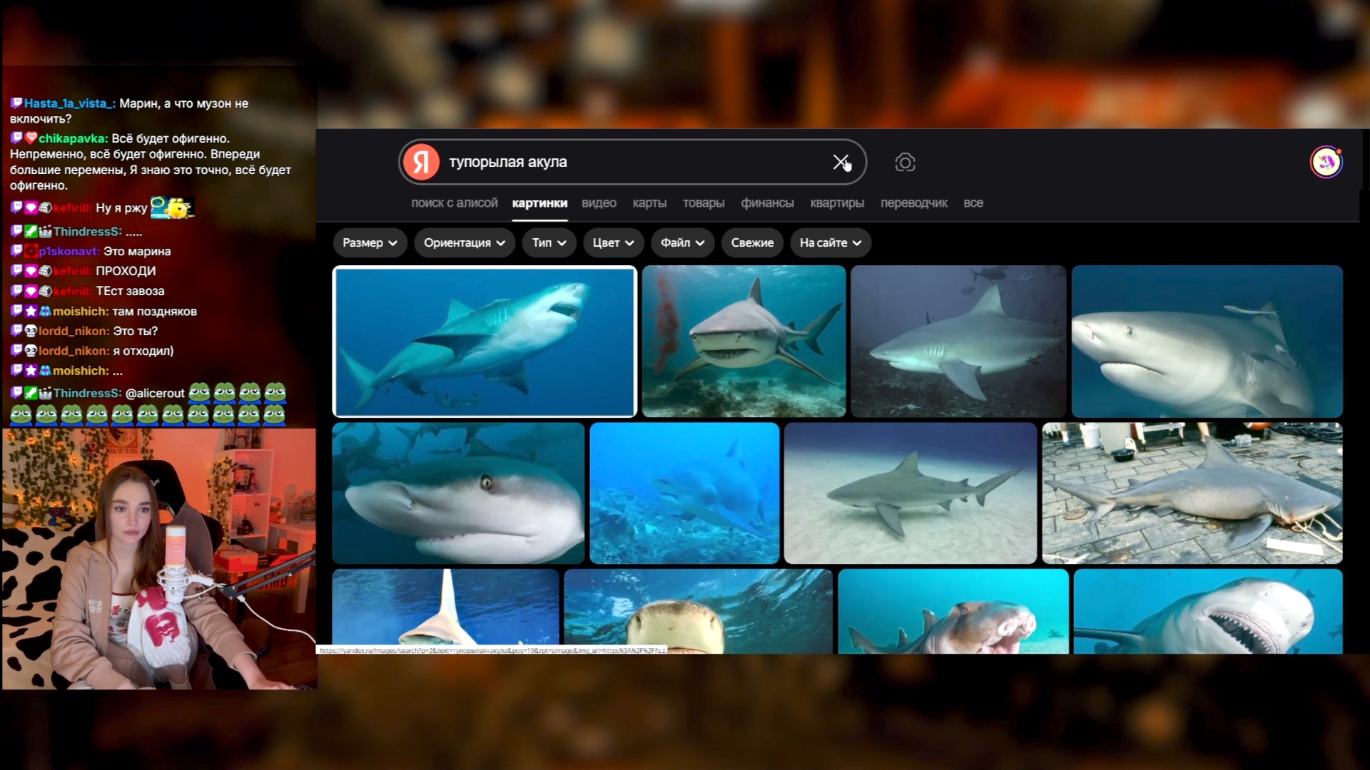Image resolution: width=1370 pixels, height=770 pixels.
Task: Open camera image search icon
Action: tap(905, 163)
